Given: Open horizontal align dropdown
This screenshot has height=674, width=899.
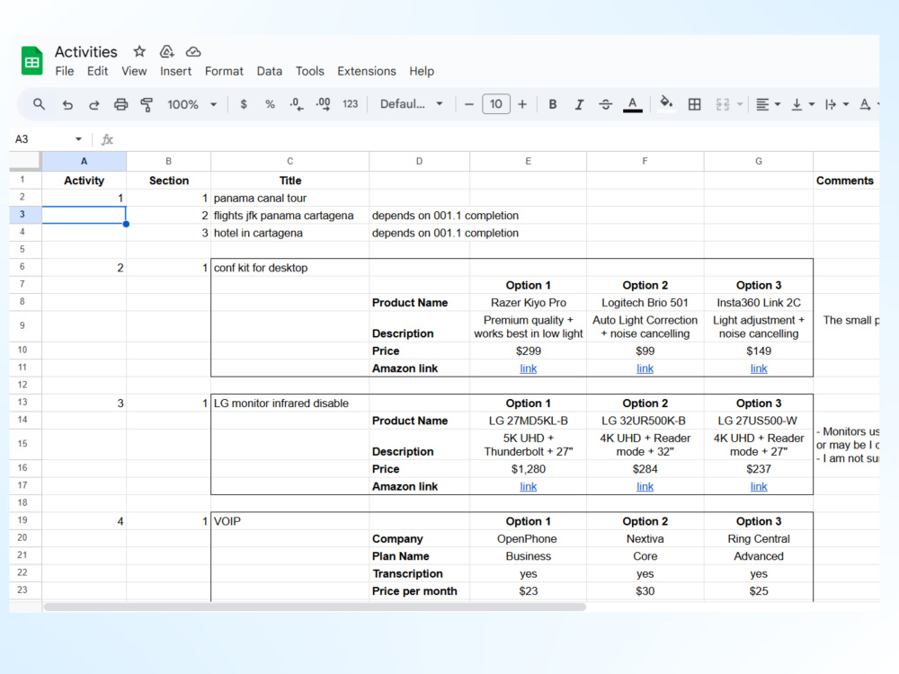Looking at the screenshot, I should click(768, 104).
